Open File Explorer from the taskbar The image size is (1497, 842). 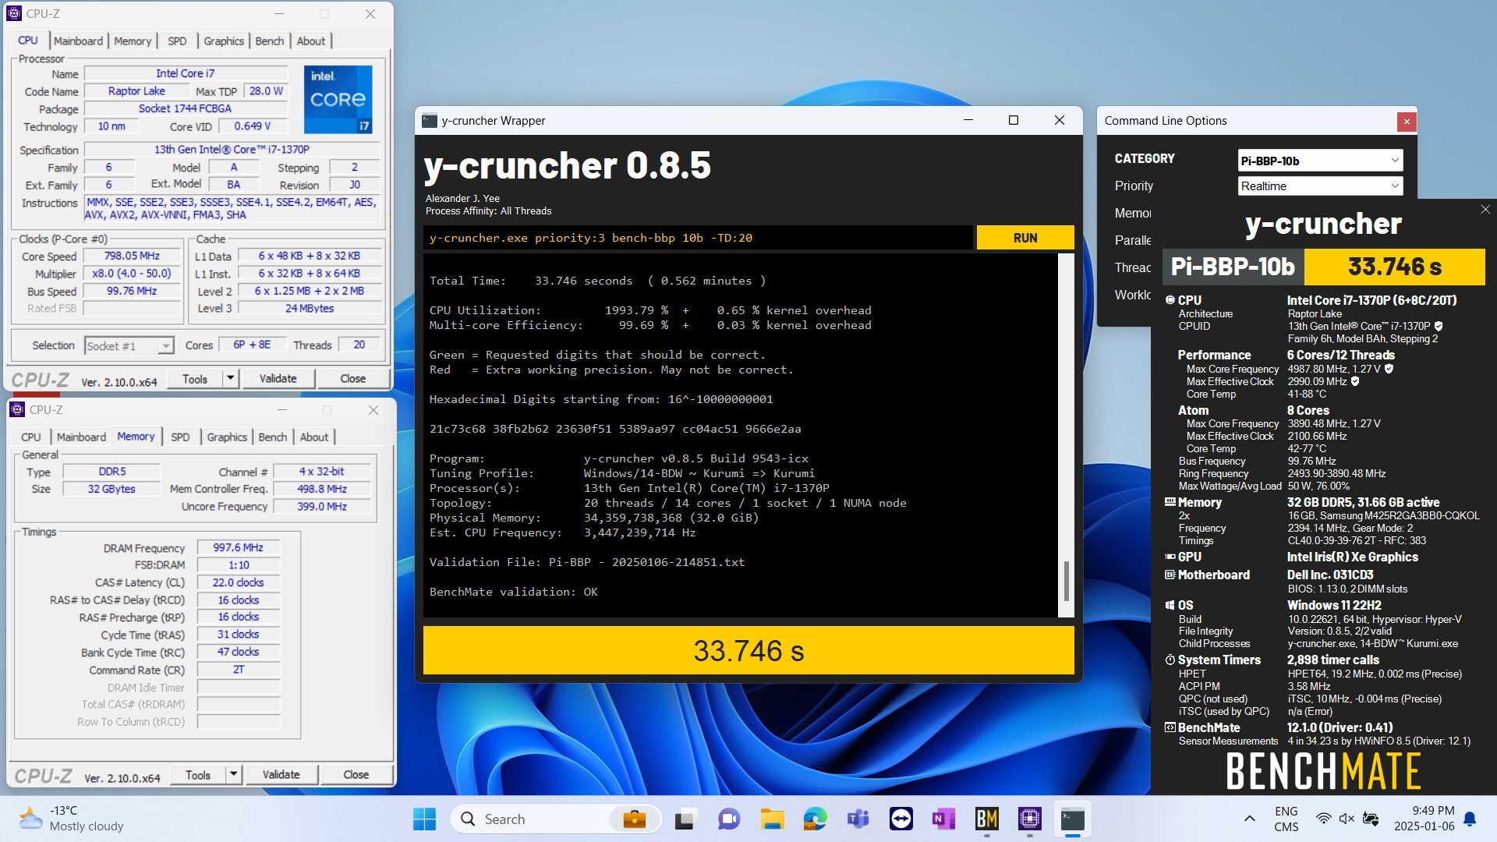tap(772, 819)
